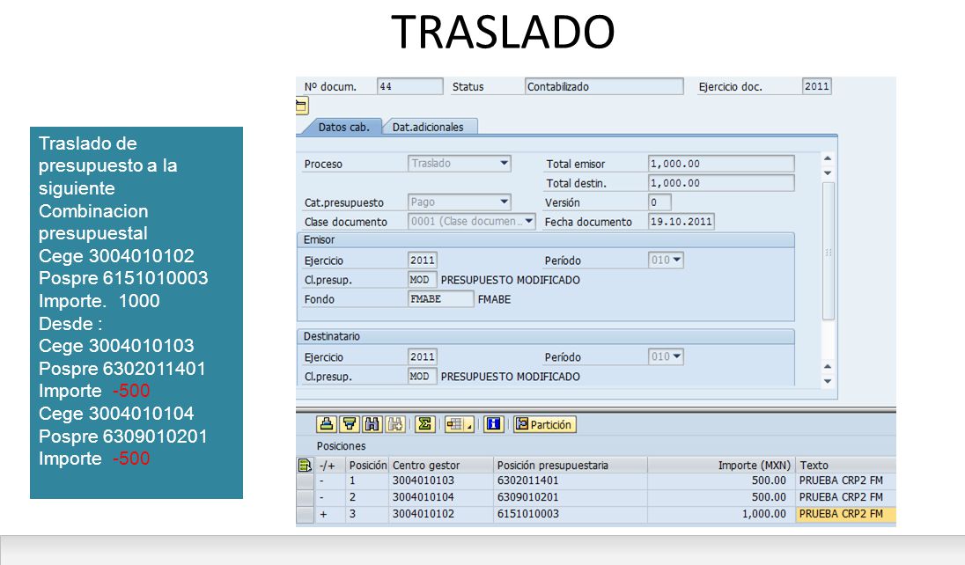Click the Partición button
Viewport: 965px width, 565px height.
click(545, 424)
